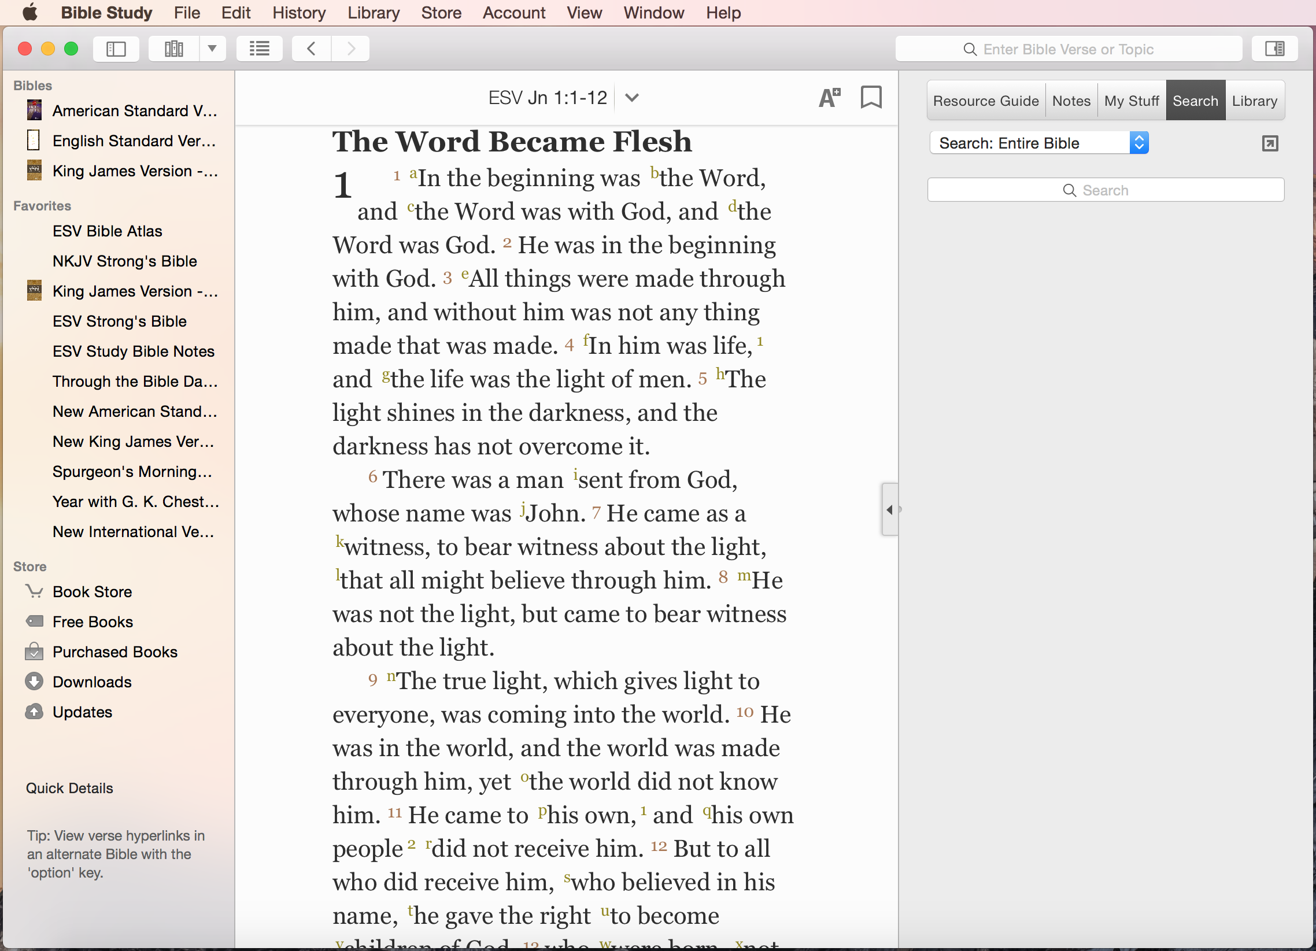Switch to the Resource Guide tab
The height and width of the screenshot is (951, 1316).
(x=986, y=101)
